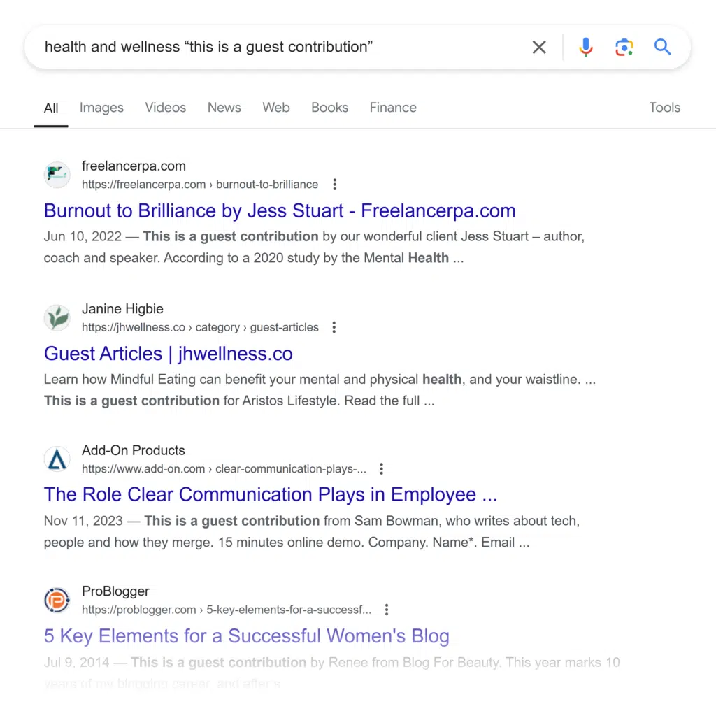
Task: Click the Add-On Products favicon
Action: point(57,459)
